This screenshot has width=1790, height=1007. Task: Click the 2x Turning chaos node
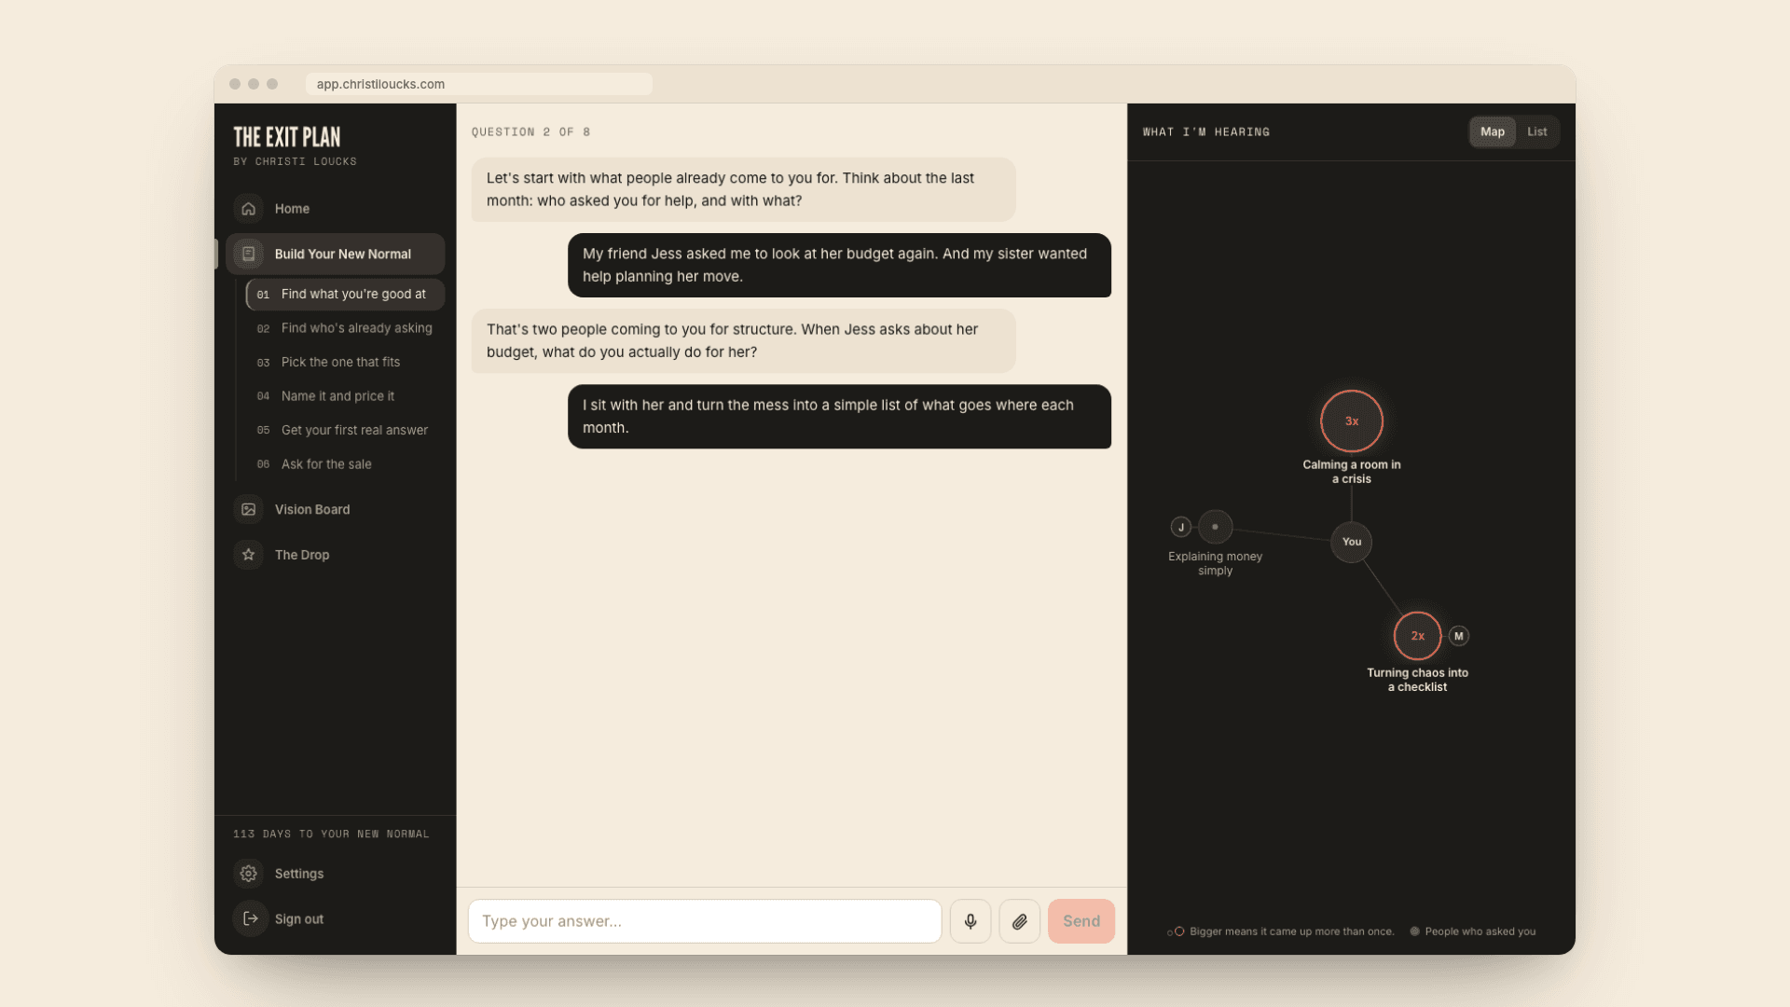(1418, 636)
